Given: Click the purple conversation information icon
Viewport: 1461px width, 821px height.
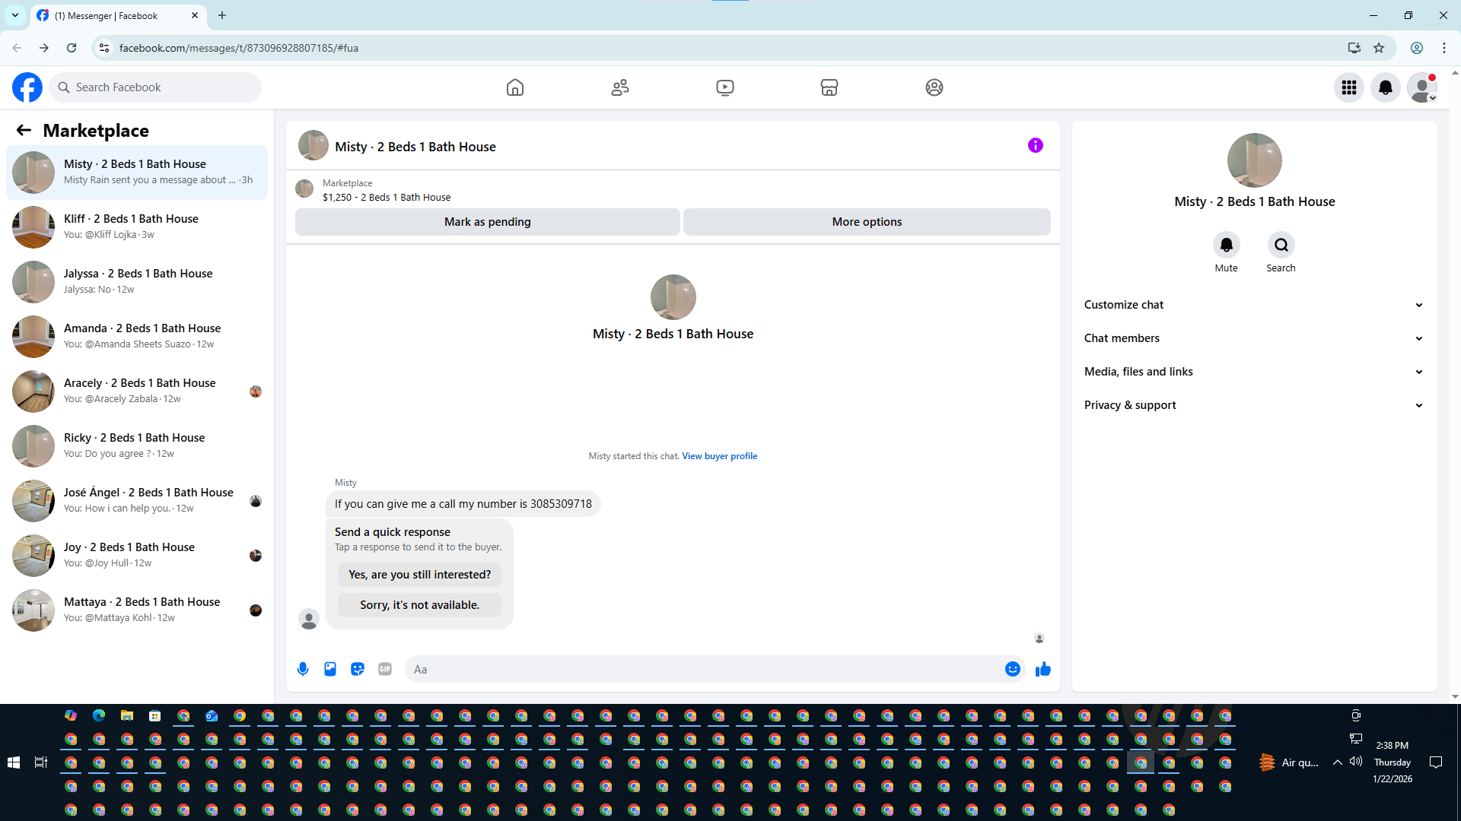Looking at the screenshot, I should 1036,145.
